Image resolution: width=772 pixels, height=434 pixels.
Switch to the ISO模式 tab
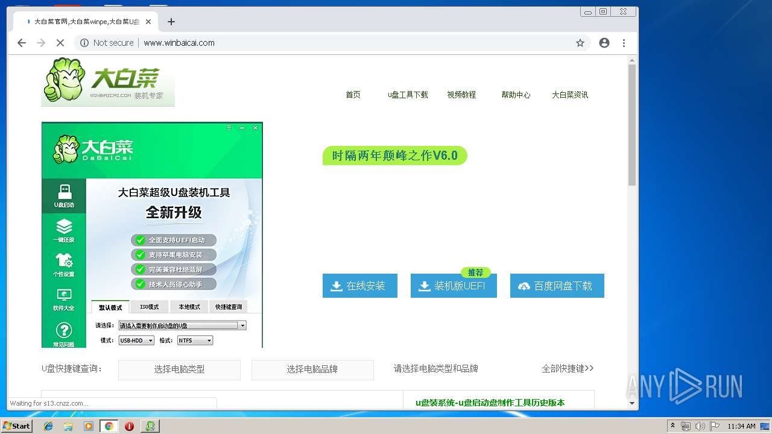tap(150, 307)
